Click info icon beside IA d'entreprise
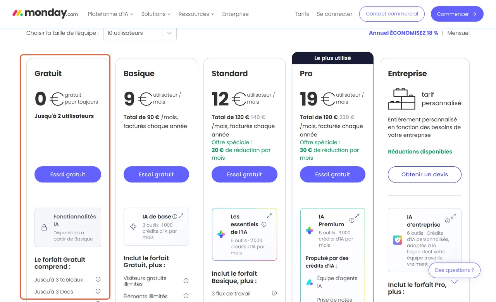This screenshot has width=496, height=302. (448, 221)
